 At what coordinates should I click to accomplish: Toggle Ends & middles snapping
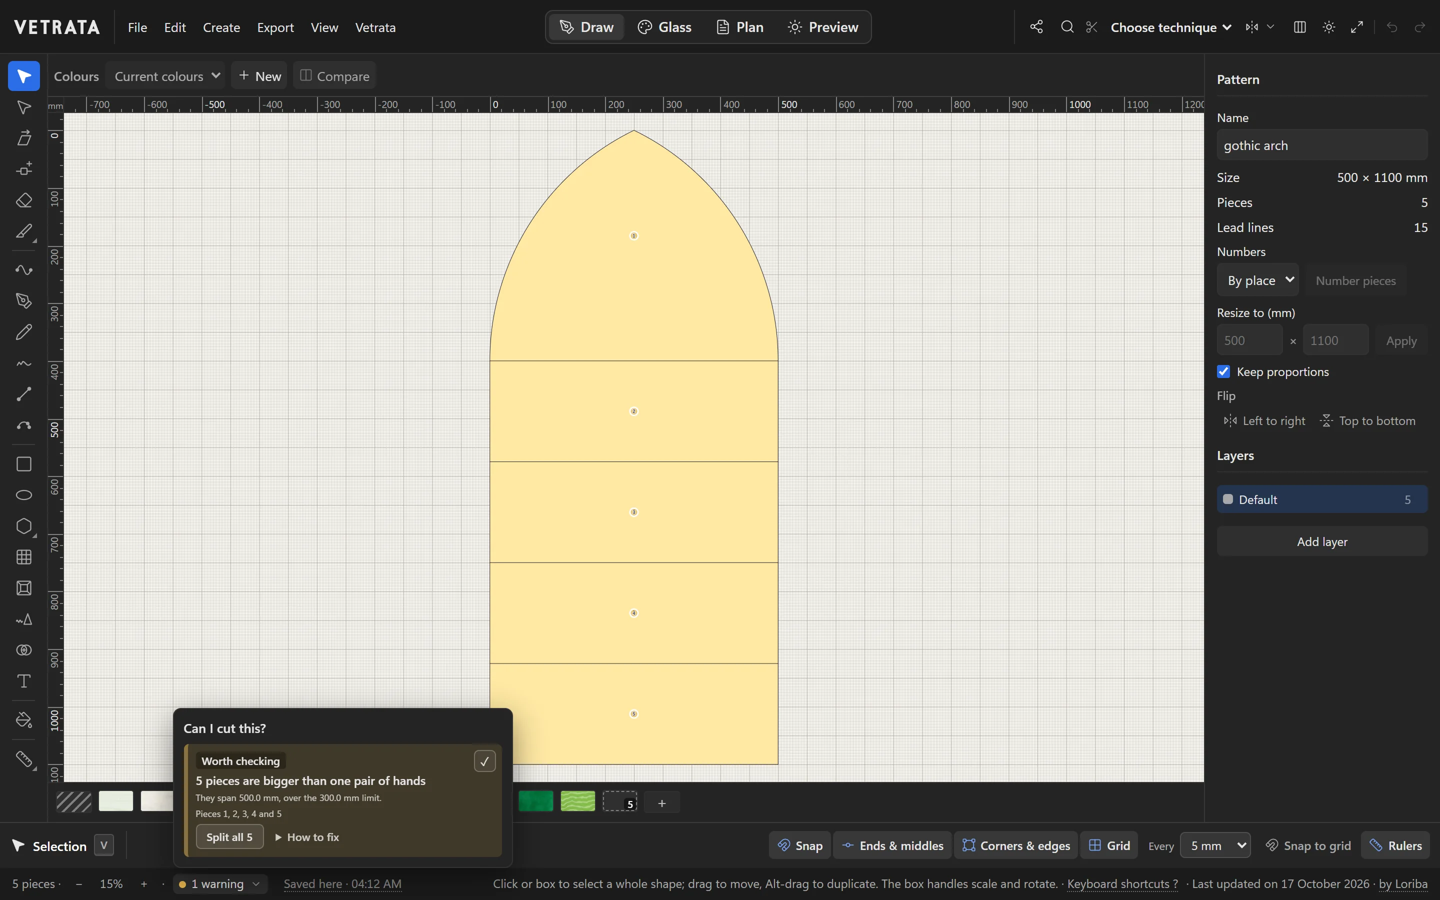(x=892, y=845)
